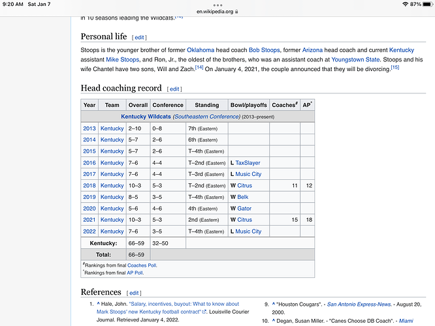Open the Arizona link
This screenshot has width=435, height=326.
pos(312,50)
